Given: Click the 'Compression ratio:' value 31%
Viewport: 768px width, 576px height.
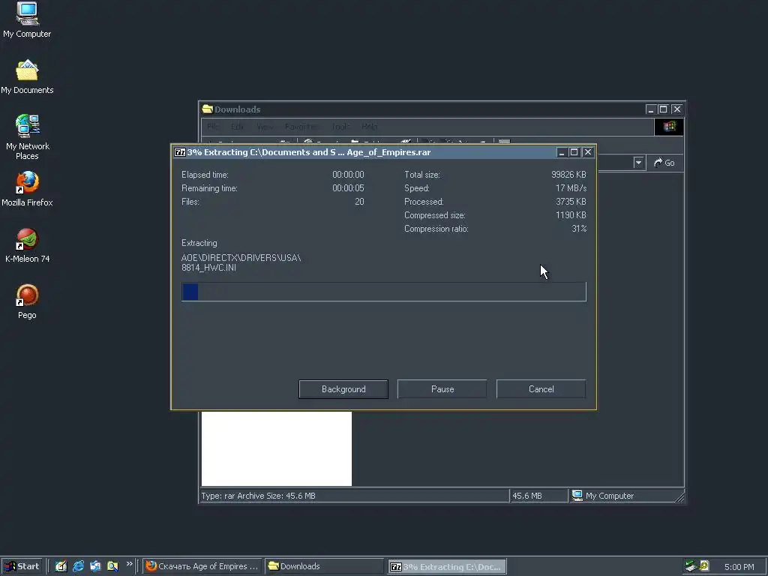Looking at the screenshot, I should (x=579, y=229).
